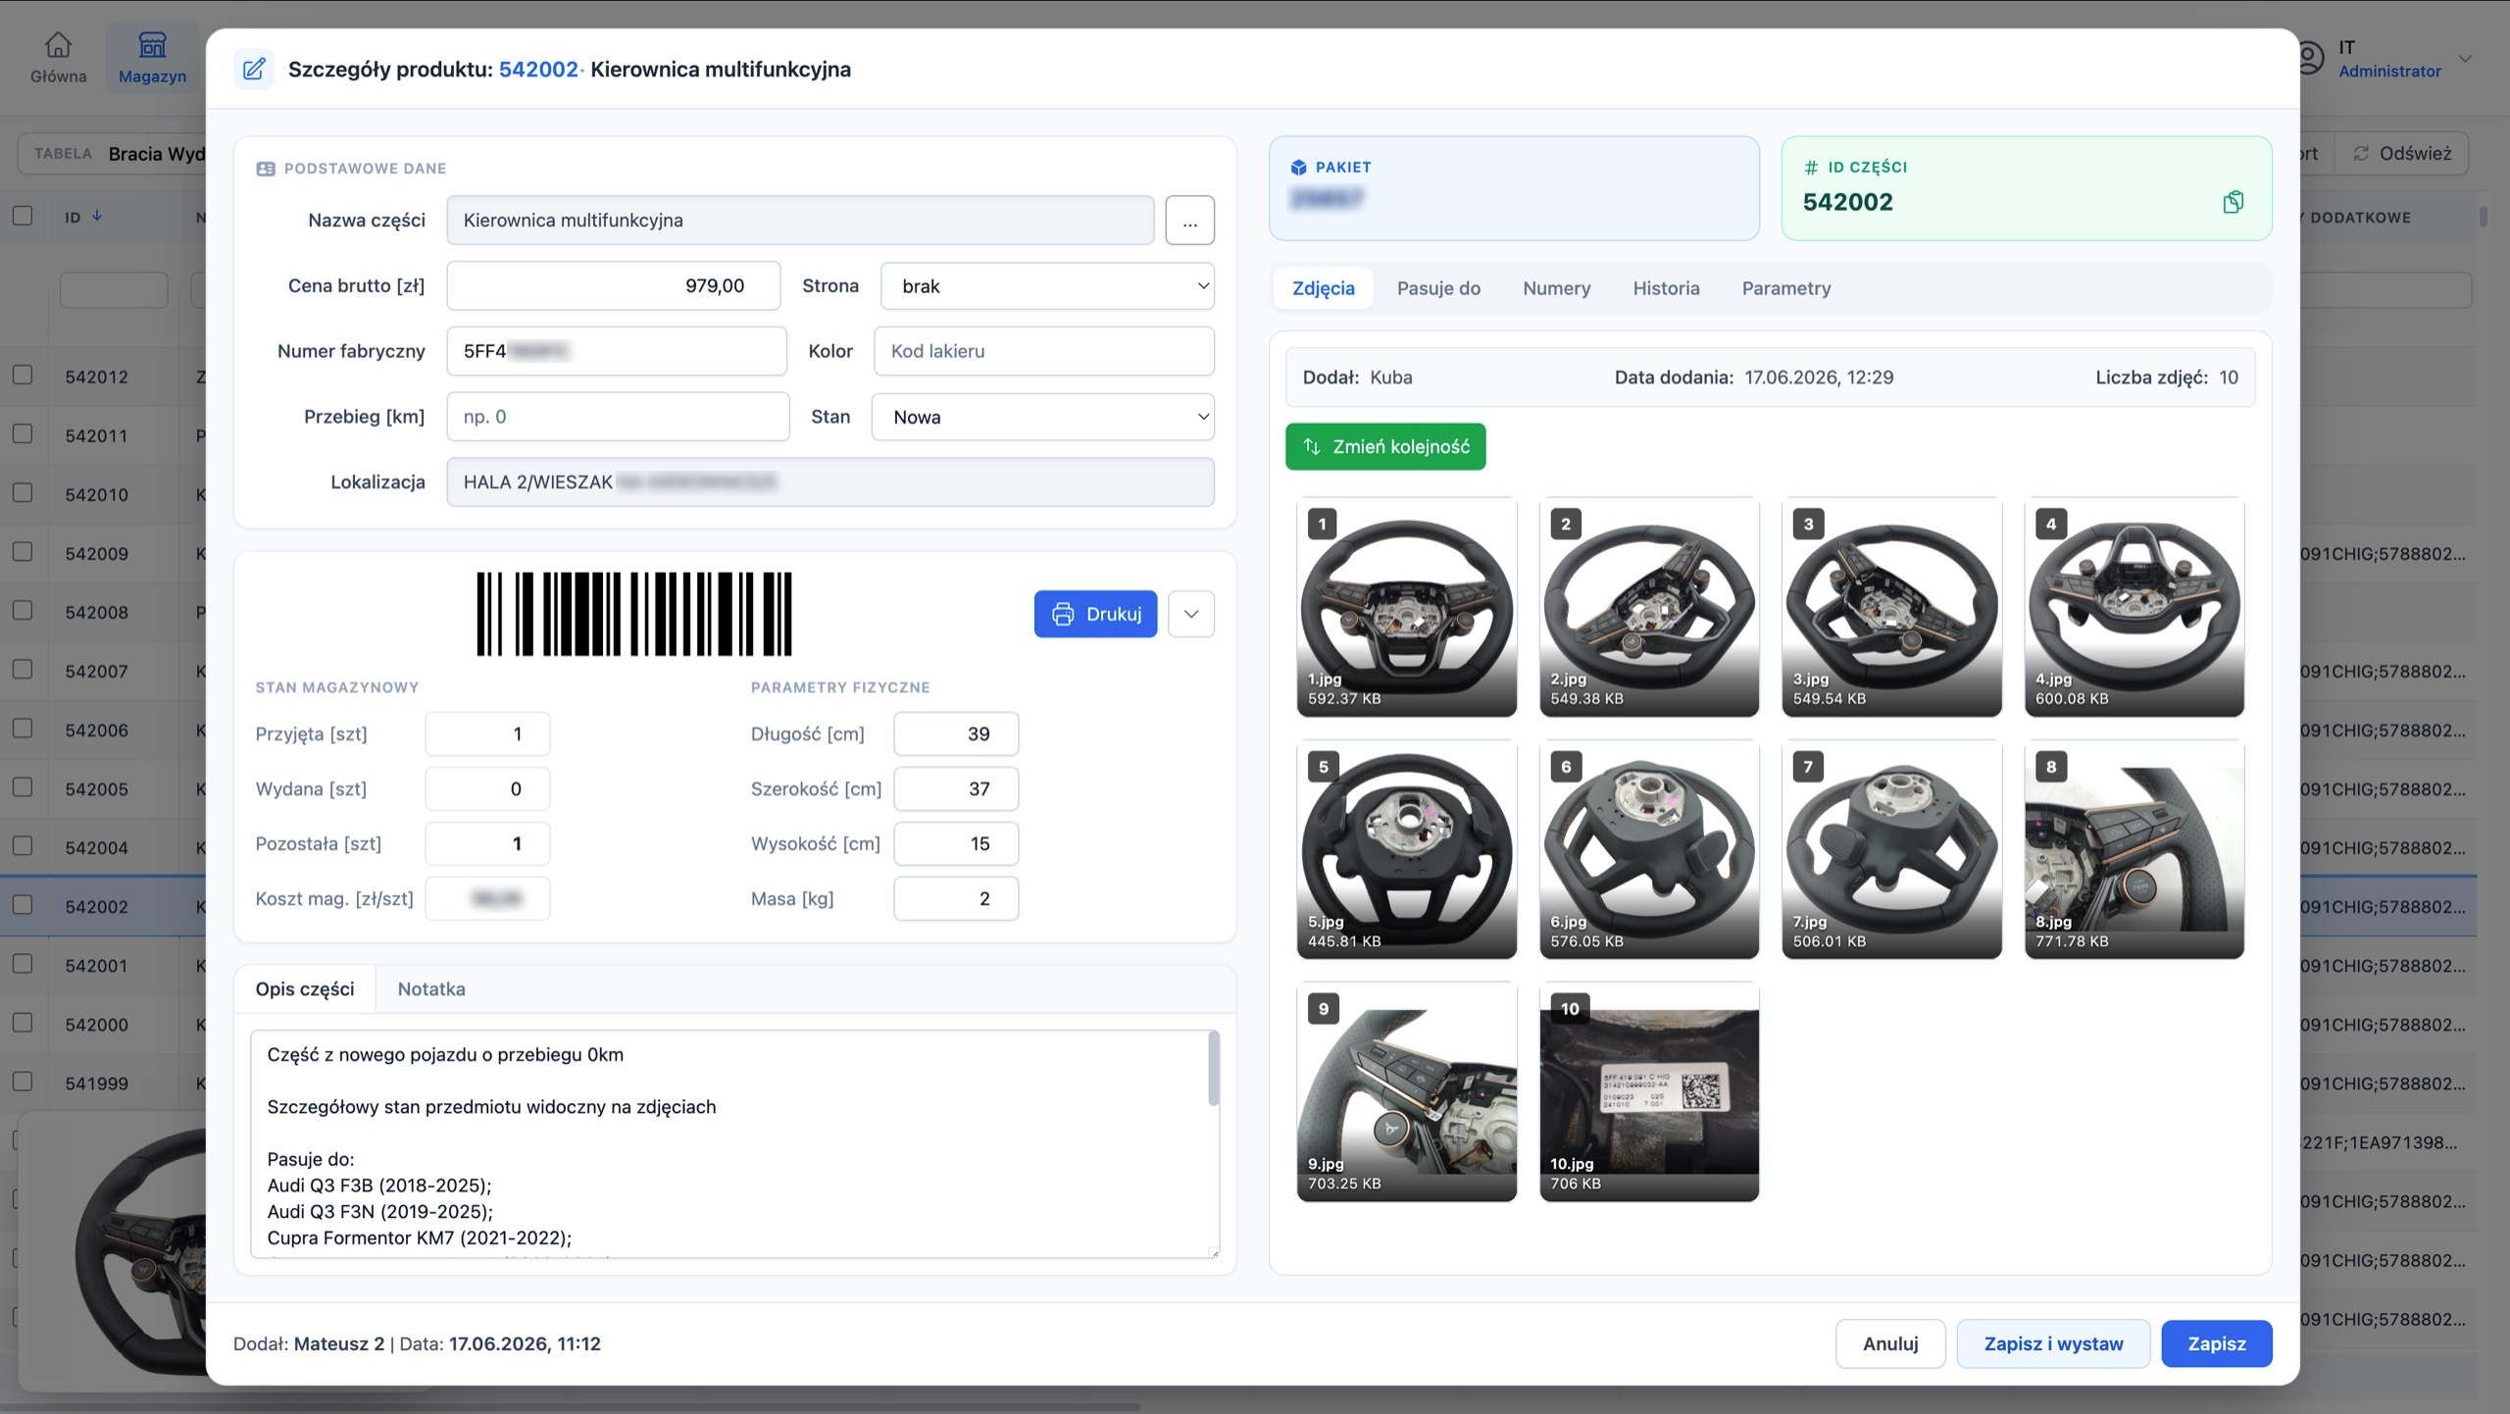Open thumbnail 2.jpg photo
2510x1414 pixels.
click(1648, 607)
